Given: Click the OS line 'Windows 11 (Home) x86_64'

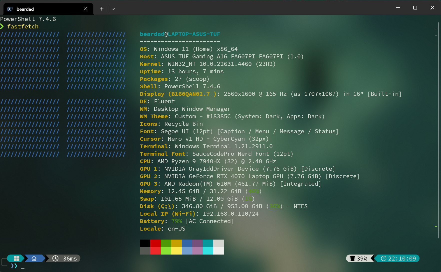Looking at the screenshot, I should [189, 49].
